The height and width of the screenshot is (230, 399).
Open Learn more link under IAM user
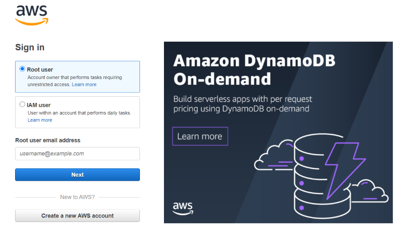coord(40,120)
